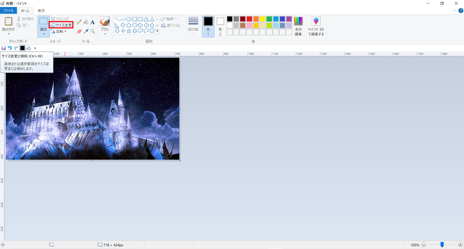Viewport: 464px width, 249px height.
Task: Pick the orange color swatch
Action: tap(256, 19)
